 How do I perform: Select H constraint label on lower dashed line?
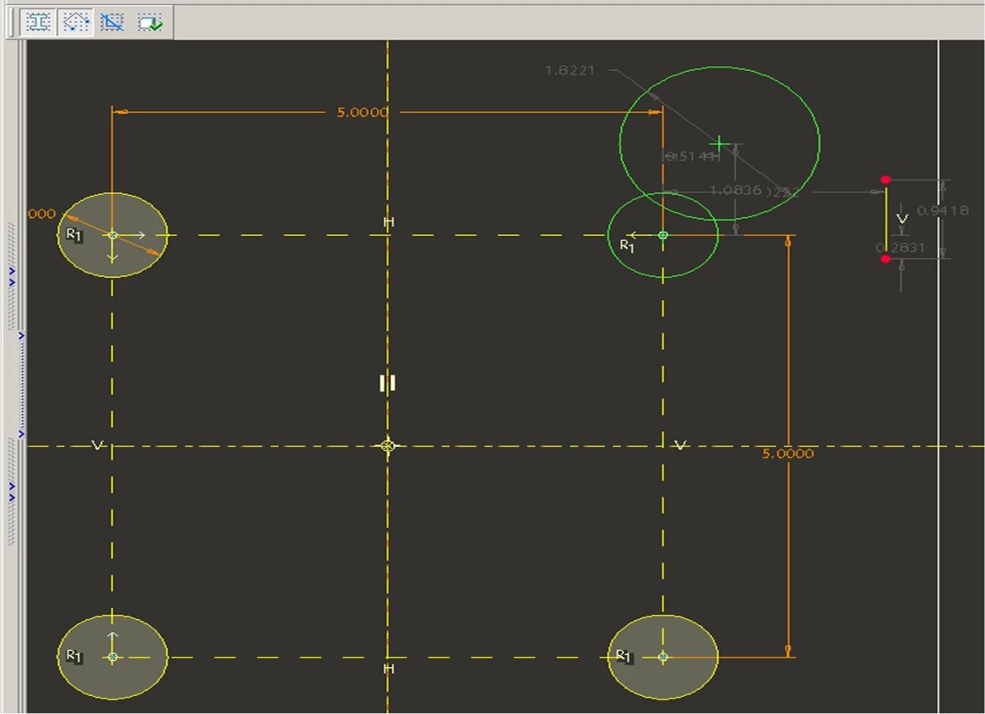point(389,669)
